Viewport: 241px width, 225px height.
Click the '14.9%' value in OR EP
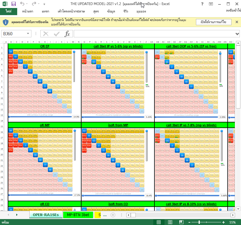[76, 117]
